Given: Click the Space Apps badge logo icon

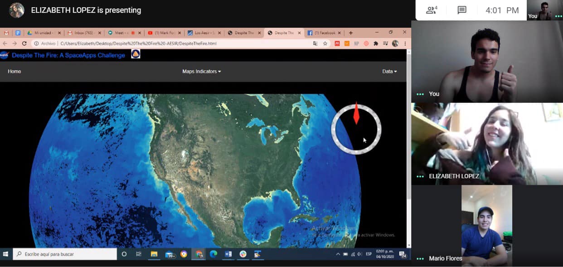Looking at the screenshot, I should pos(136,54).
